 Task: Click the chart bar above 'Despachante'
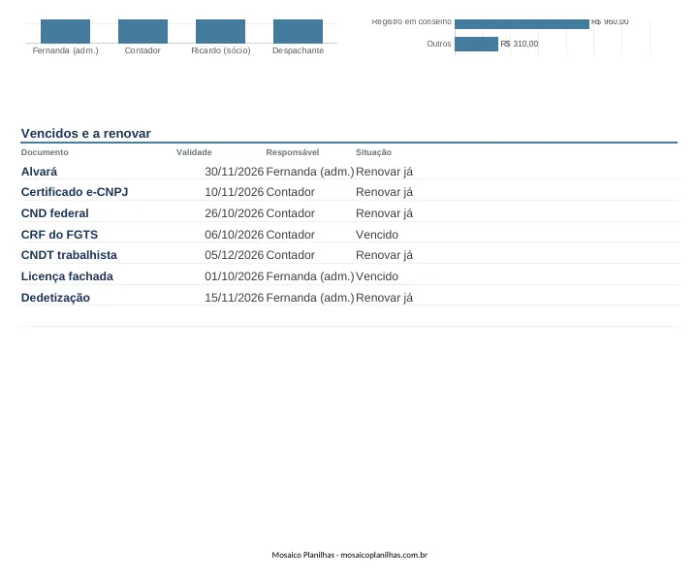tap(298, 31)
